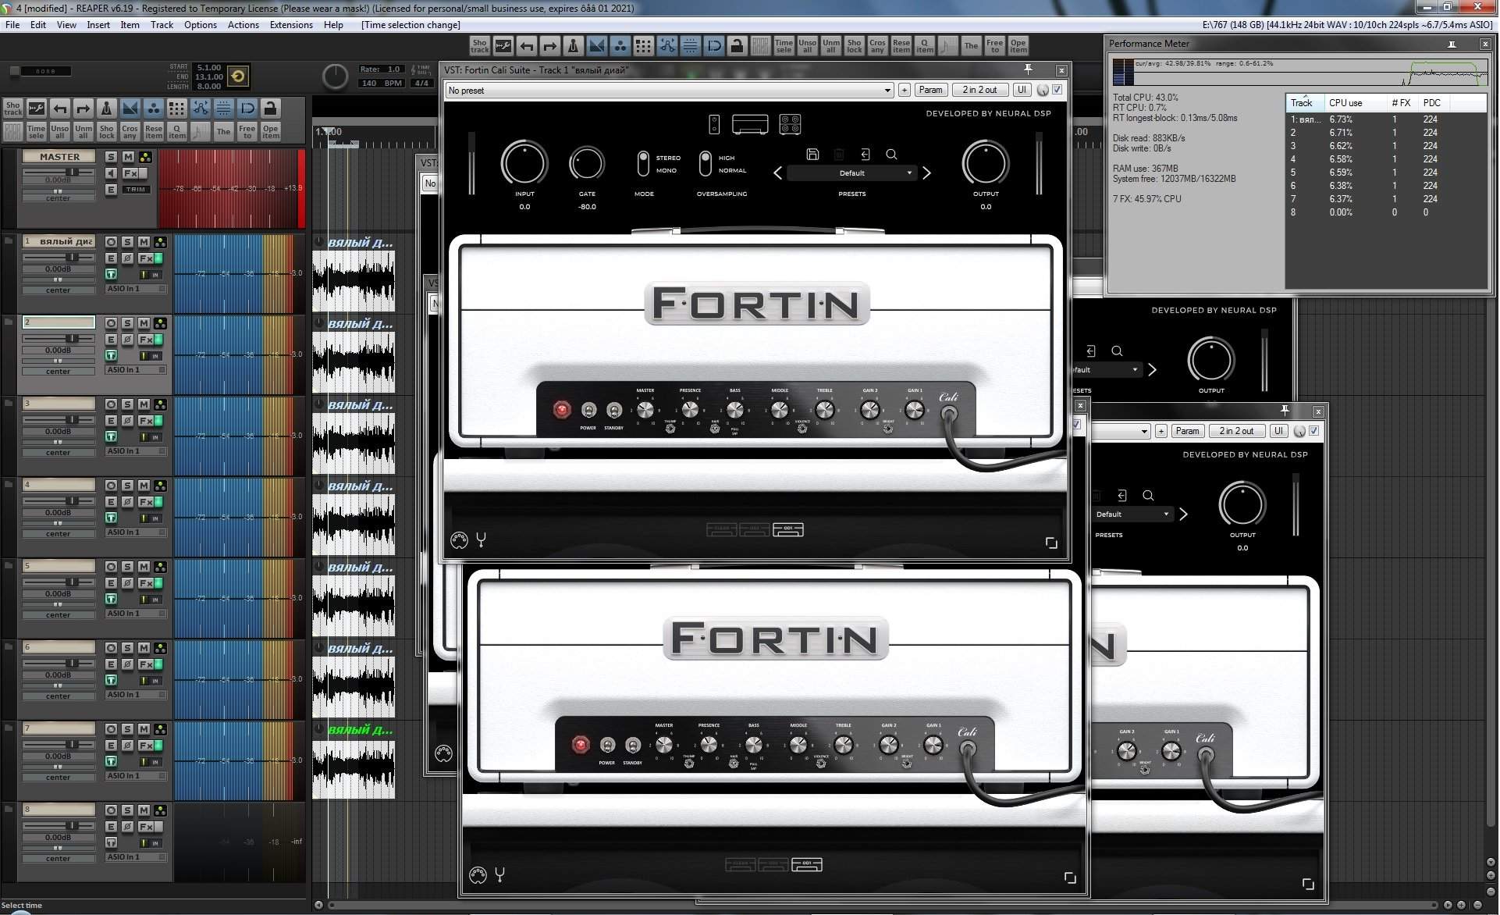1500x915 pixels.
Task: Toggle repeat loop button in transport
Action: point(238,77)
